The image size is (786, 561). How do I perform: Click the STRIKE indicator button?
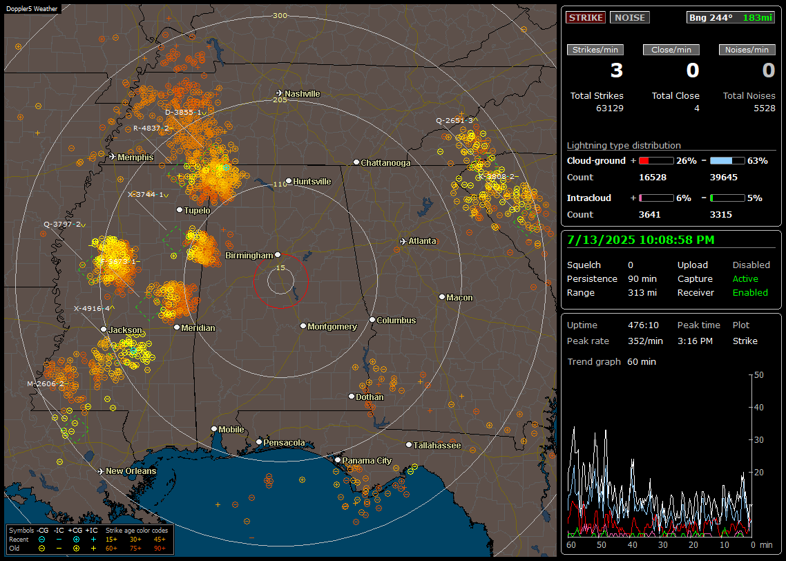click(586, 17)
